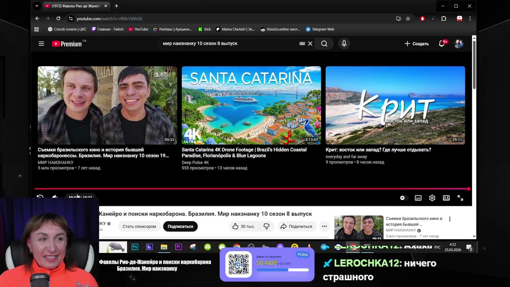The image size is (510, 287).
Task: Open sidebar suggested video small thumbnail
Action: tap(359, 228)
